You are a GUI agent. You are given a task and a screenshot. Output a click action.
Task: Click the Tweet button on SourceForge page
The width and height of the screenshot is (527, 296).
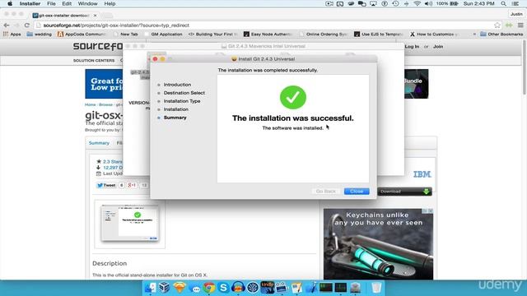tap(106, 185)
